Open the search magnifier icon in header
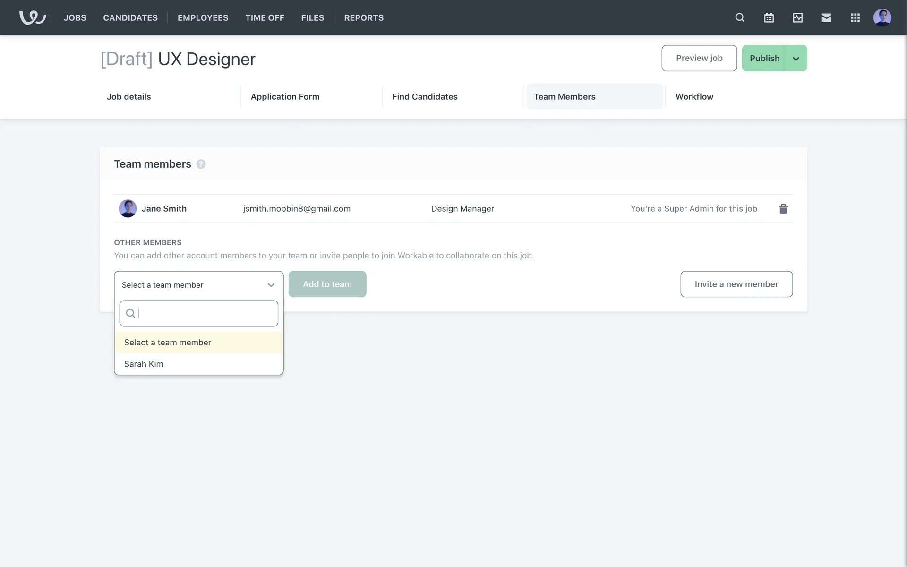This screenshot has height=567, width=907. [740, 17]
